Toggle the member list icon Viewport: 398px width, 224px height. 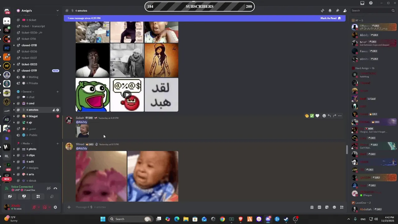[x=345, y=11]
